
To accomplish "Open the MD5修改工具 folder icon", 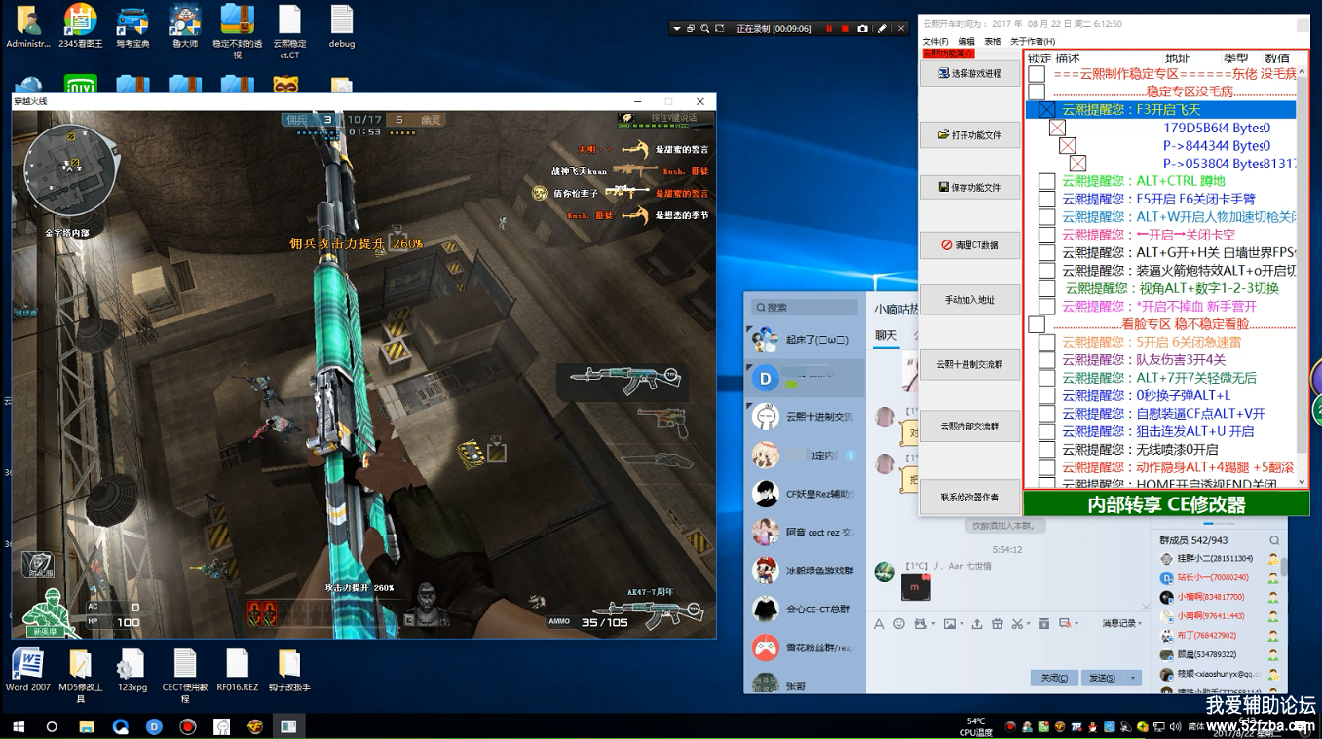I will (x=80, y=676).
